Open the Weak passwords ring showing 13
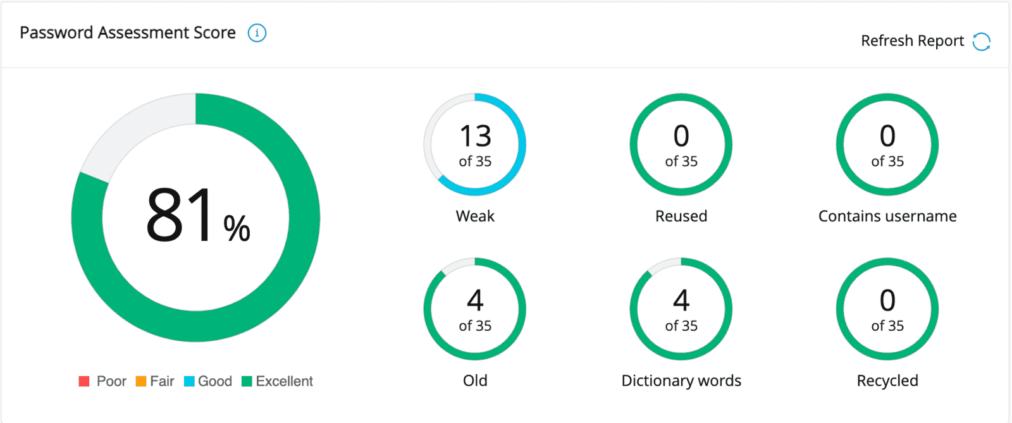Viewport: 1012px width, 423px height. click(475, 145)
